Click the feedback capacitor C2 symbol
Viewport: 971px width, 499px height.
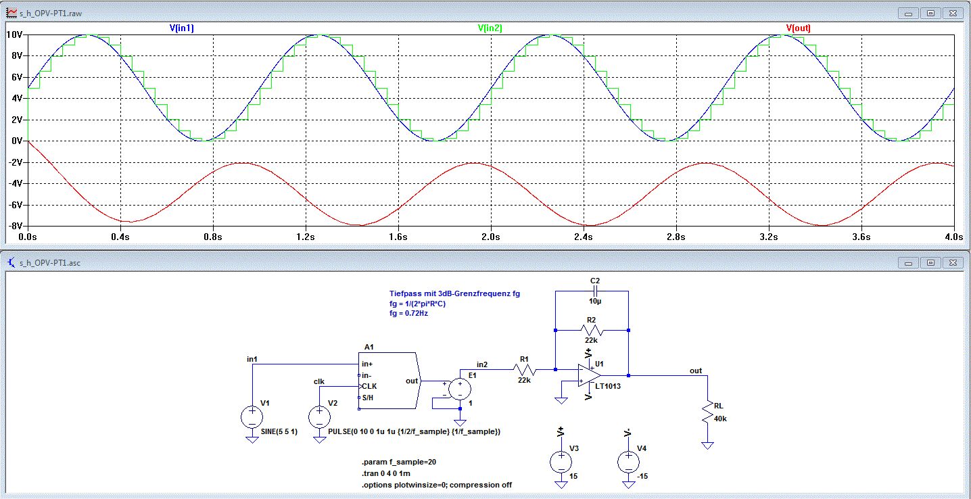coord(592,291)
